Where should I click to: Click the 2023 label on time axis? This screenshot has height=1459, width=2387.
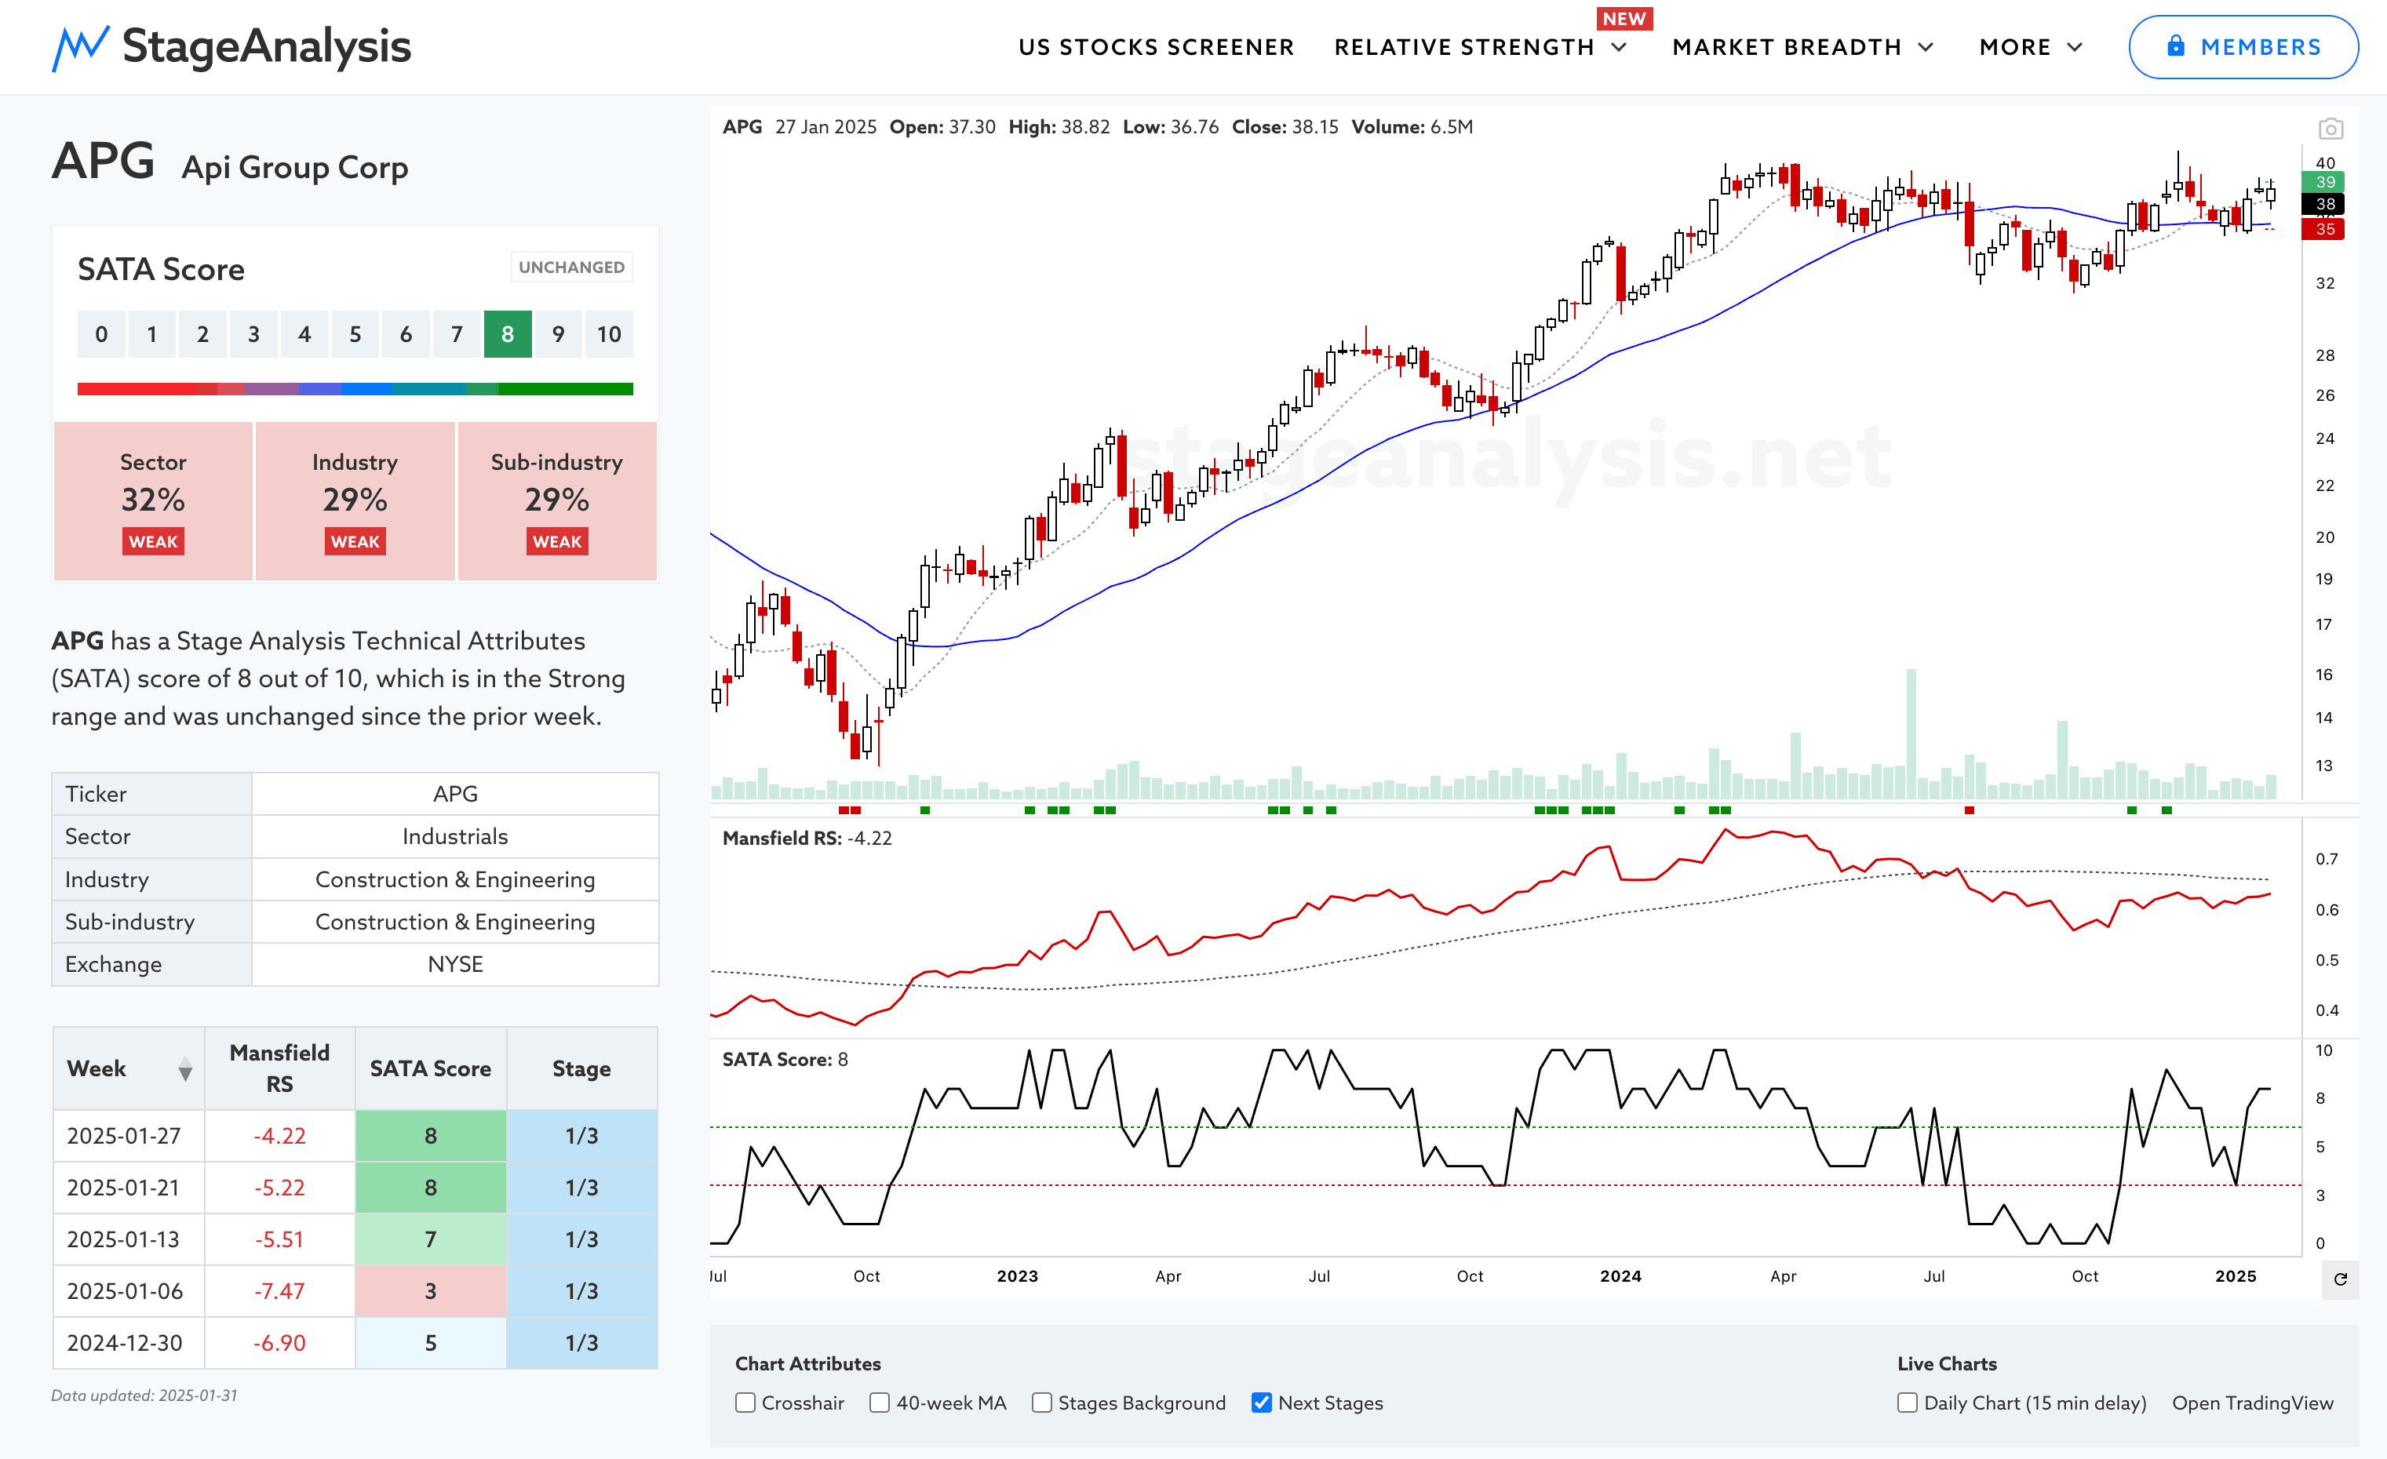point(1017,1276)
